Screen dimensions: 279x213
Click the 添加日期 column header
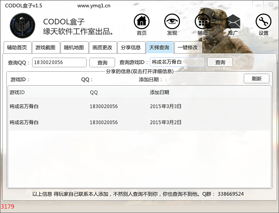point(160,92)
